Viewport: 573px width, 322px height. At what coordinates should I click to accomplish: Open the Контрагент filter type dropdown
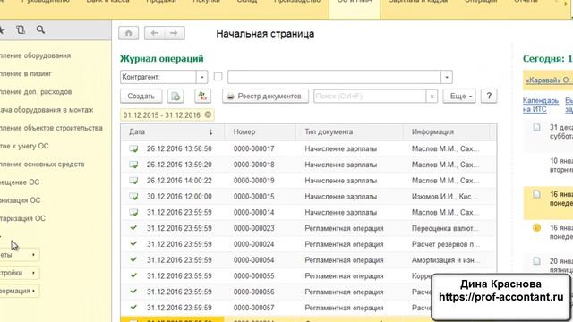click(x=201, y=77)
